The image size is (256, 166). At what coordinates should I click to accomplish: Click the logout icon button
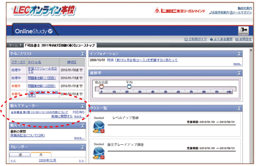(x=243, y=31)
